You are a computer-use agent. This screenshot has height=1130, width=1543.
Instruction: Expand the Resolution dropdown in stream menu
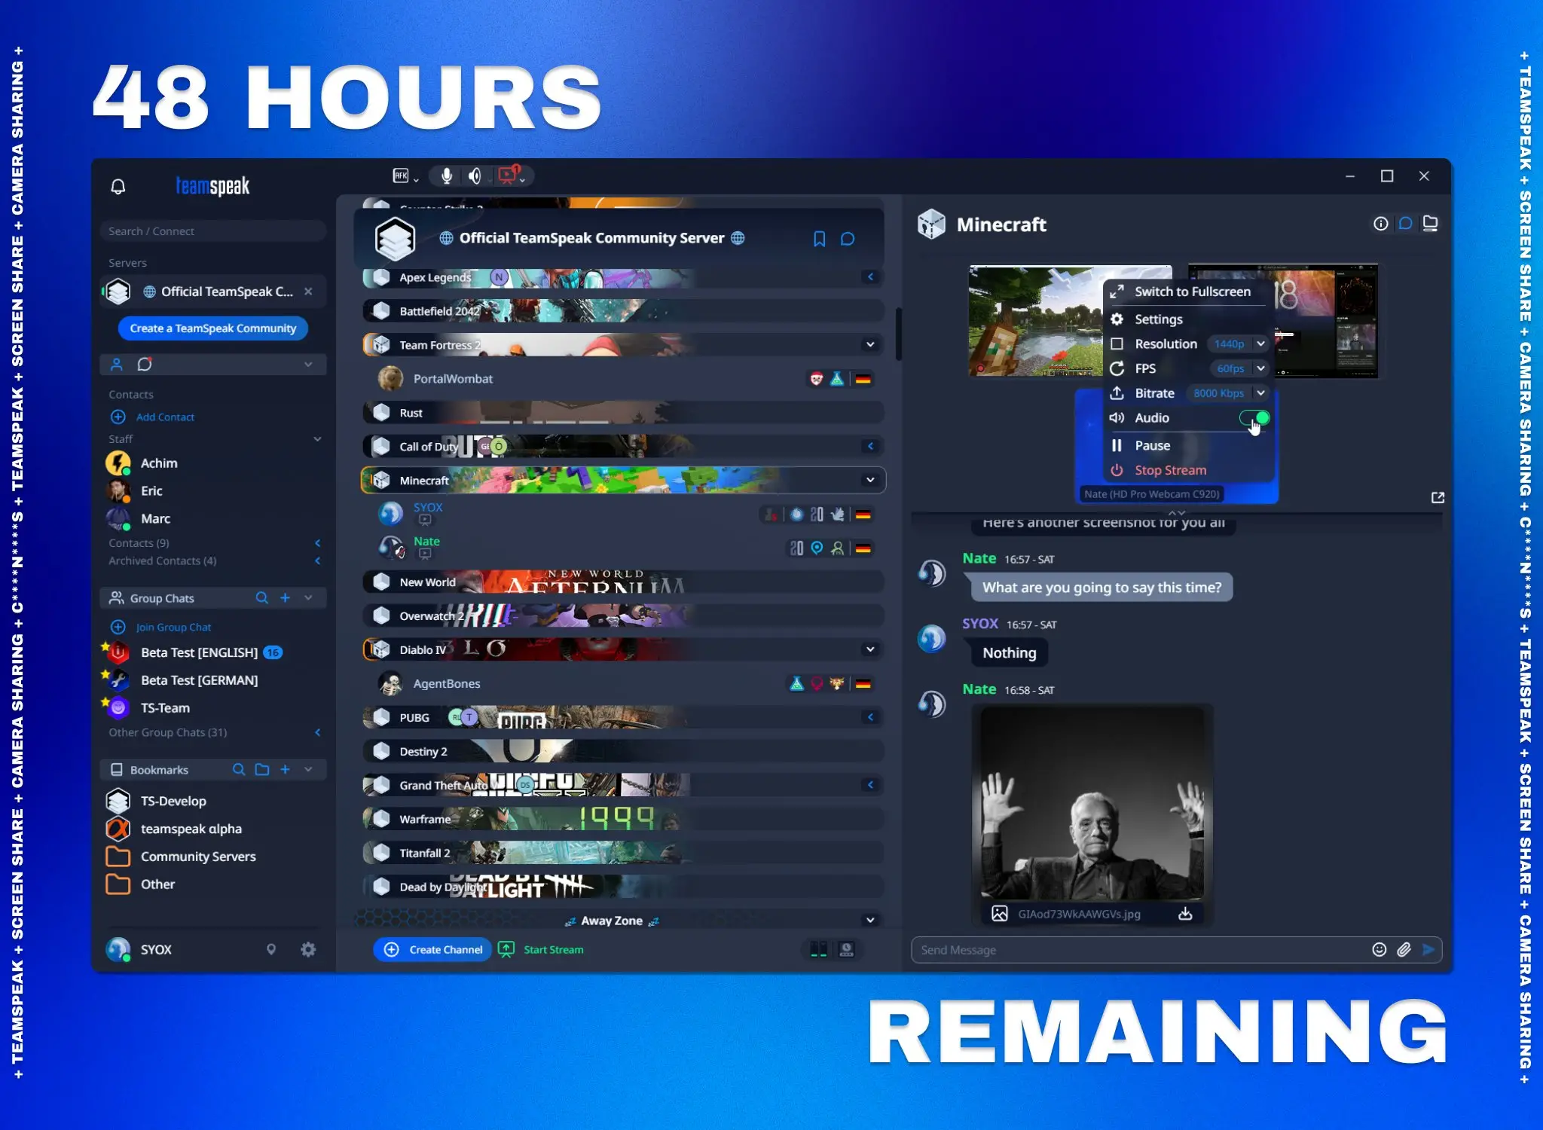[1260, 343]
